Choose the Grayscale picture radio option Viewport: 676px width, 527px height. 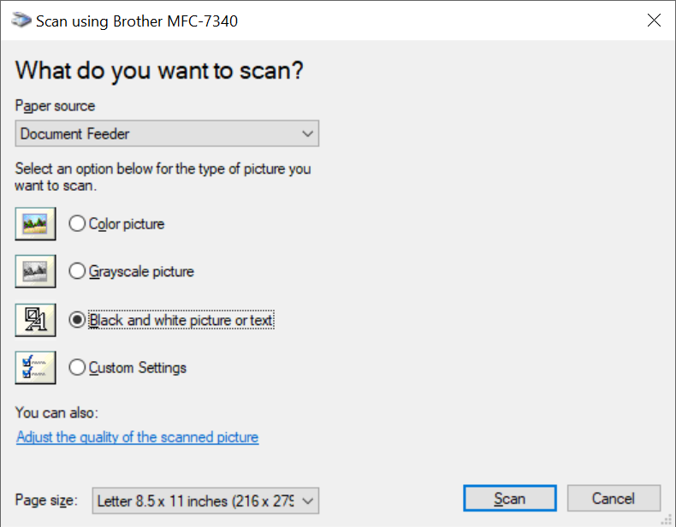tap(77, 272)
